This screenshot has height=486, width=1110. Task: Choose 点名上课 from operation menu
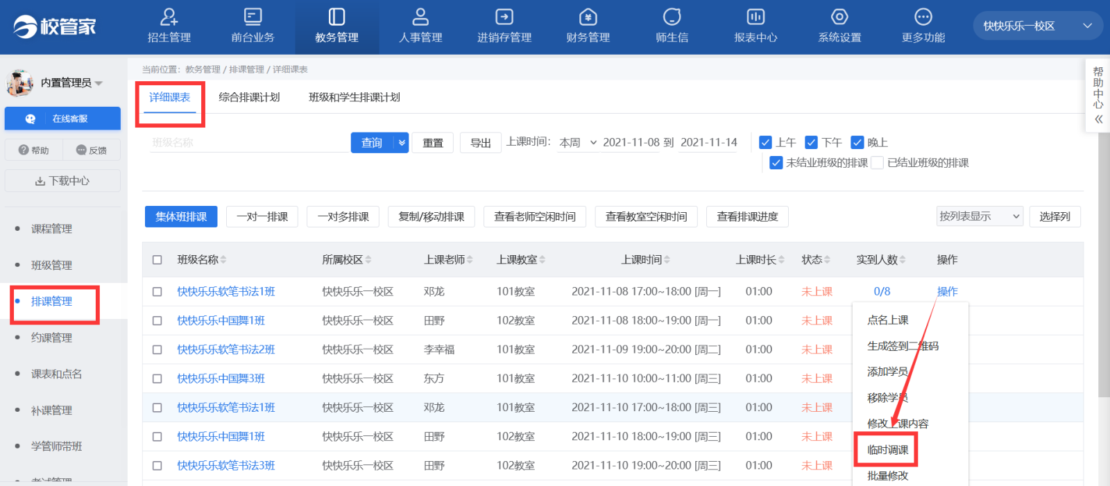[888, 320]
